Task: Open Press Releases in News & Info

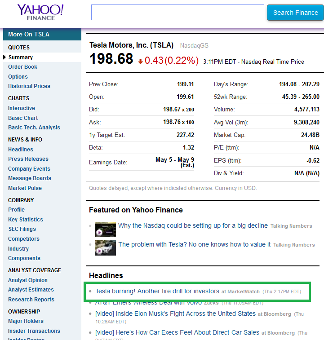Action: pyautogui.click(x=28, y=159)
